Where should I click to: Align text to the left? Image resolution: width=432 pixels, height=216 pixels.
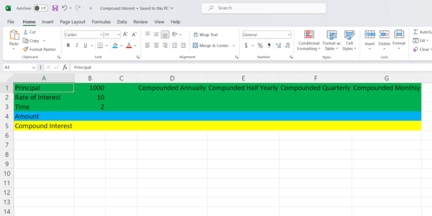click(147, 45)
